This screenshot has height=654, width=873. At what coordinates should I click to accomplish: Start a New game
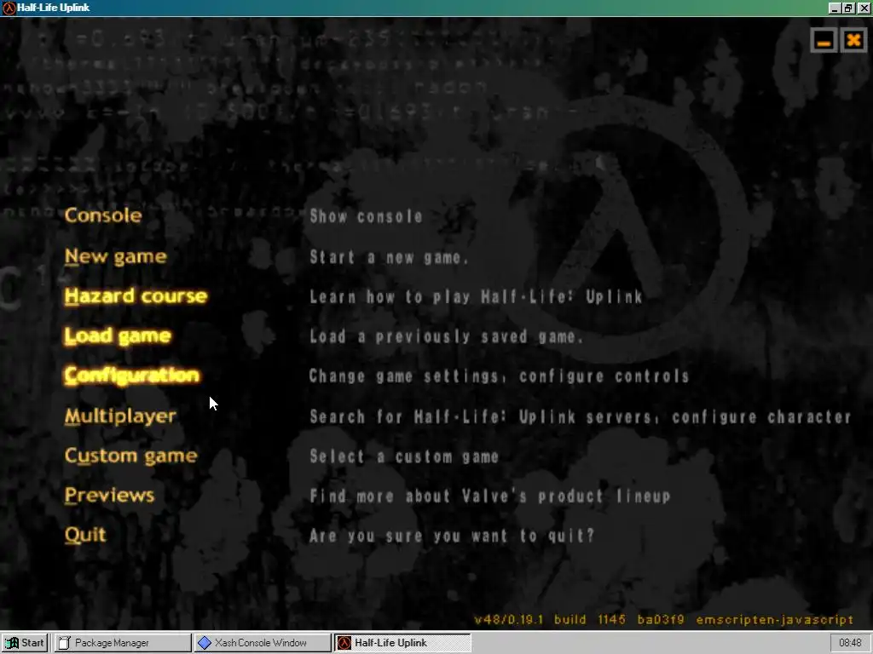pyautogui.click(x=115, y=256)
